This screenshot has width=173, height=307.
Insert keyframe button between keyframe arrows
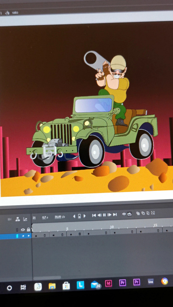pos(80,216)
